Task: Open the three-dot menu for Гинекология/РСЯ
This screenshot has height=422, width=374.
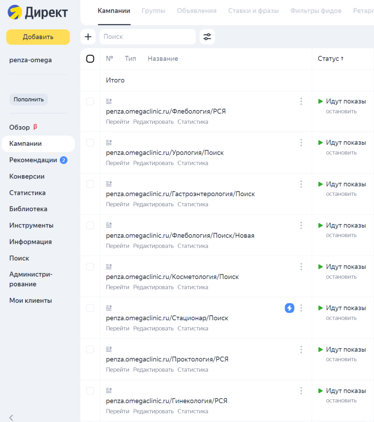Action: click(x=301, y=391)
